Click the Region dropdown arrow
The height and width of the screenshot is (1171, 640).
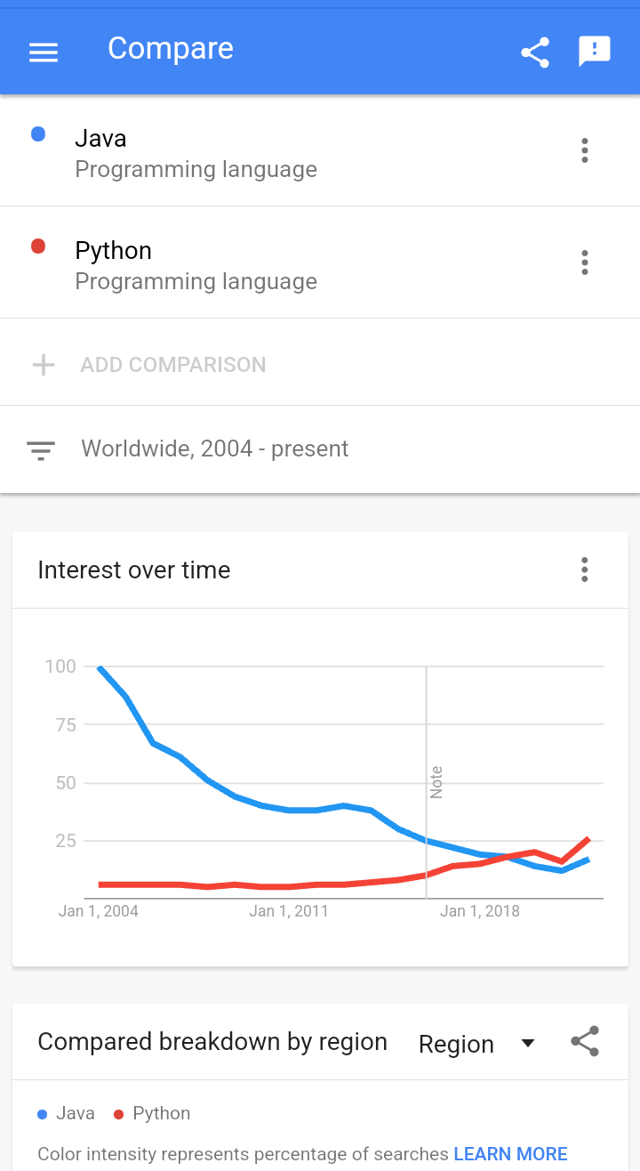(x=528, y=1043)
